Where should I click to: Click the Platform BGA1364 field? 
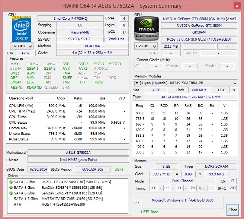[92, 46]
